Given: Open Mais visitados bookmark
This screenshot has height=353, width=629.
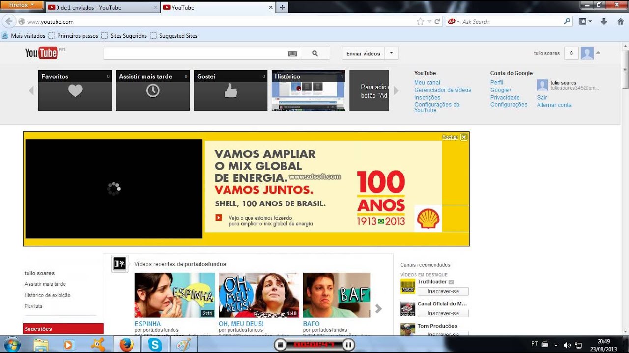Looking at the screenshot, I should 24,36.
